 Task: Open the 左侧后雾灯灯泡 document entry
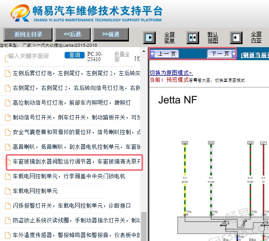tap(76, 74)
